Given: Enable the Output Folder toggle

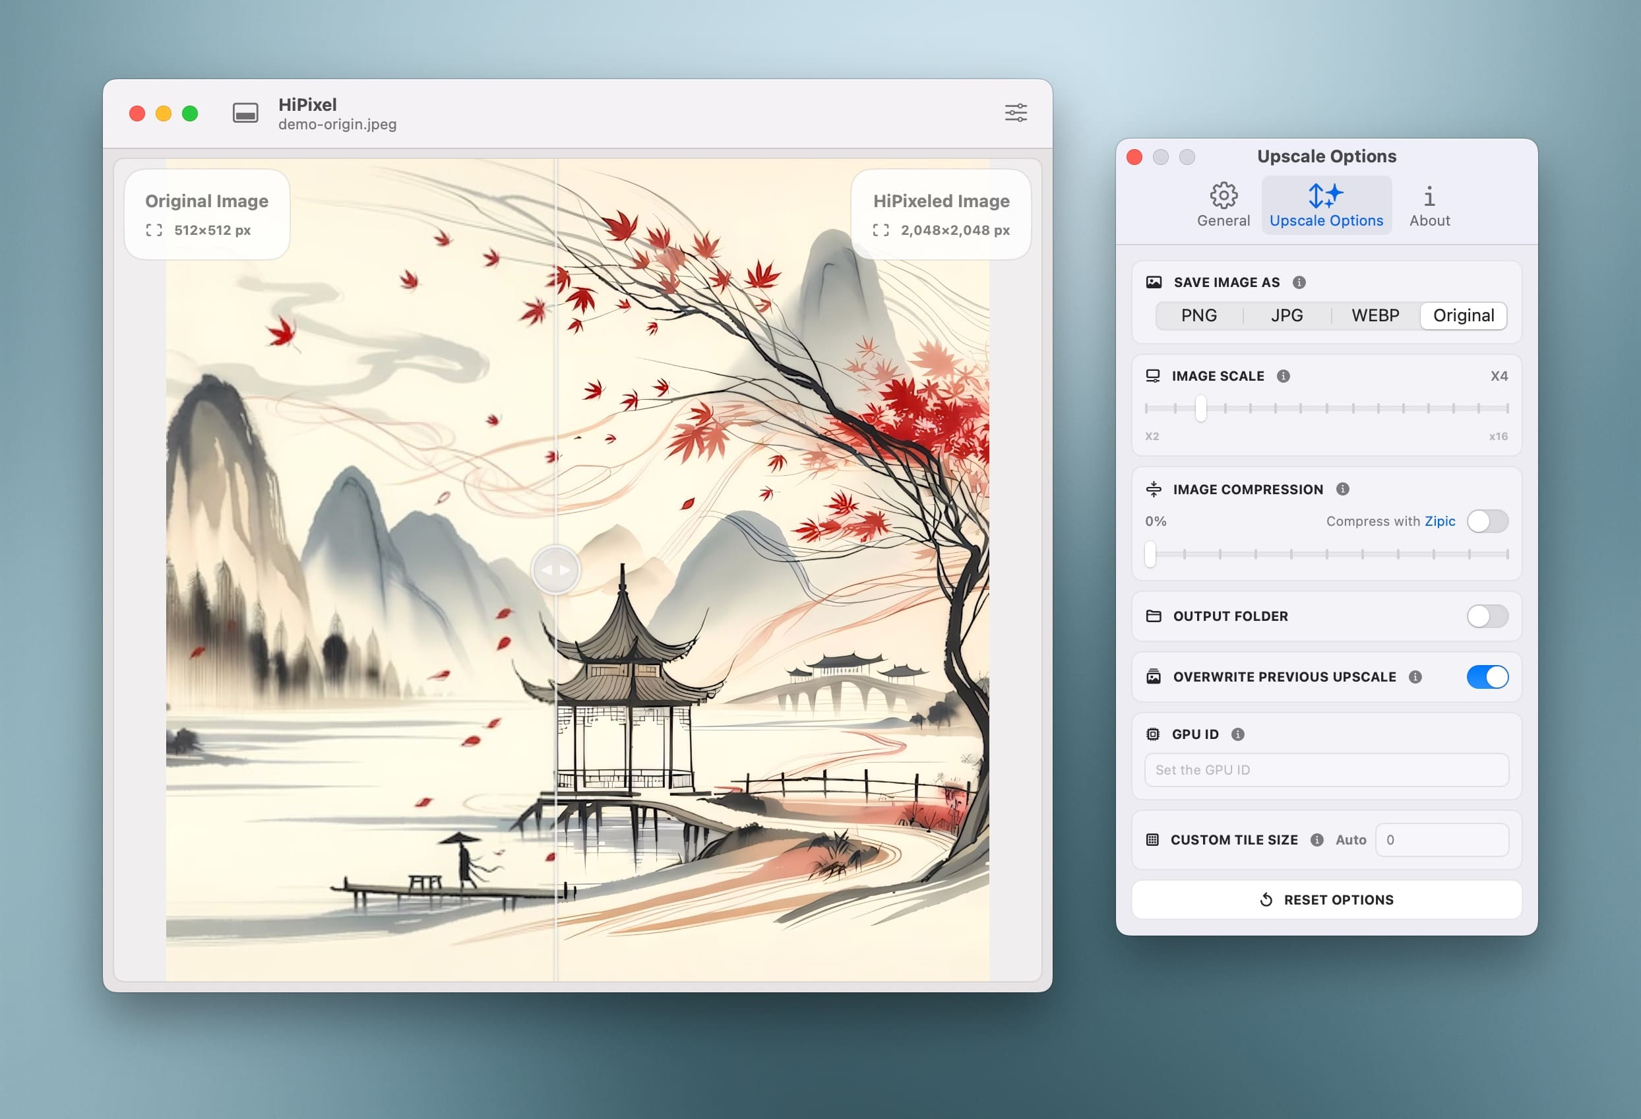Looking at the screenshot, I should point(1487,616).
